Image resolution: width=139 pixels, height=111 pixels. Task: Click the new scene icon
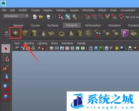click(x=35, y=17)
